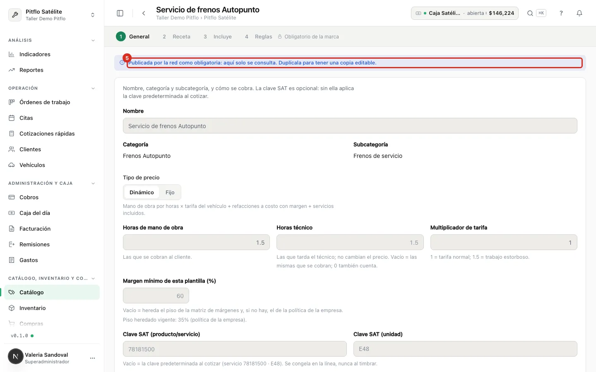The height and width of the screenshot is (372, 596).
Task: Toggle the sidebar panel icon
Action: (120, 13)
